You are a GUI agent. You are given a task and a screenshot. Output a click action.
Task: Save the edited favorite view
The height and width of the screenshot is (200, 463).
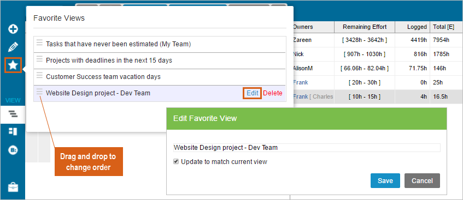coord(385,180)
